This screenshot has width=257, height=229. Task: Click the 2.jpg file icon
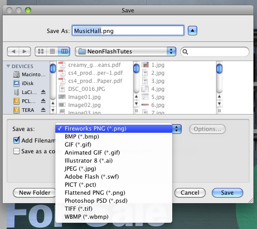coord(145,73)
